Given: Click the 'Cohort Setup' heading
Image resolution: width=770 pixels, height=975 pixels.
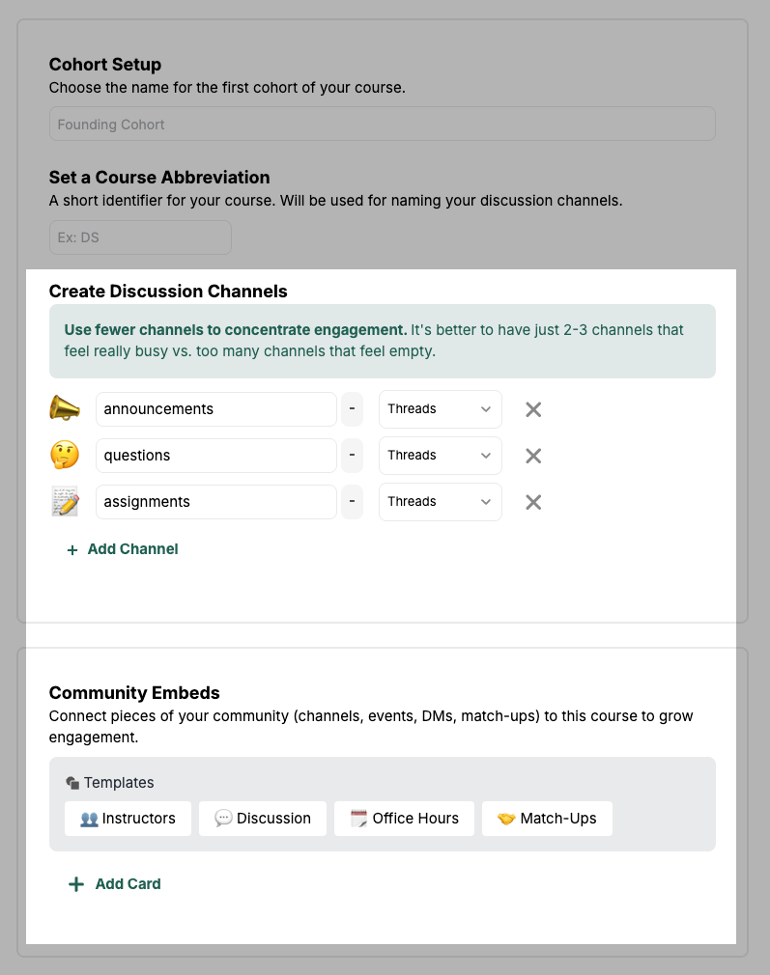Looking at the screenshot, I should tap(105, 64).
